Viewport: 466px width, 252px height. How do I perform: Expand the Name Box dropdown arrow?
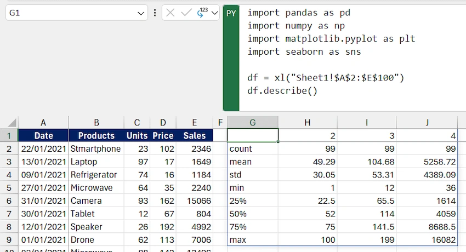click(141, 13)
